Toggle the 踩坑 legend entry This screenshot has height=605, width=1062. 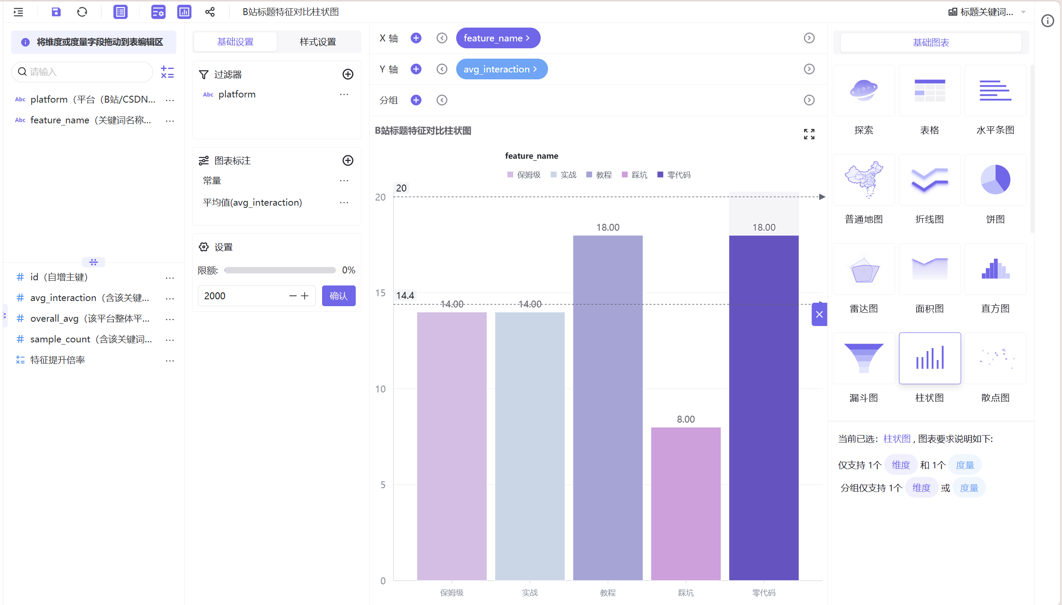[x=634, y=175]
